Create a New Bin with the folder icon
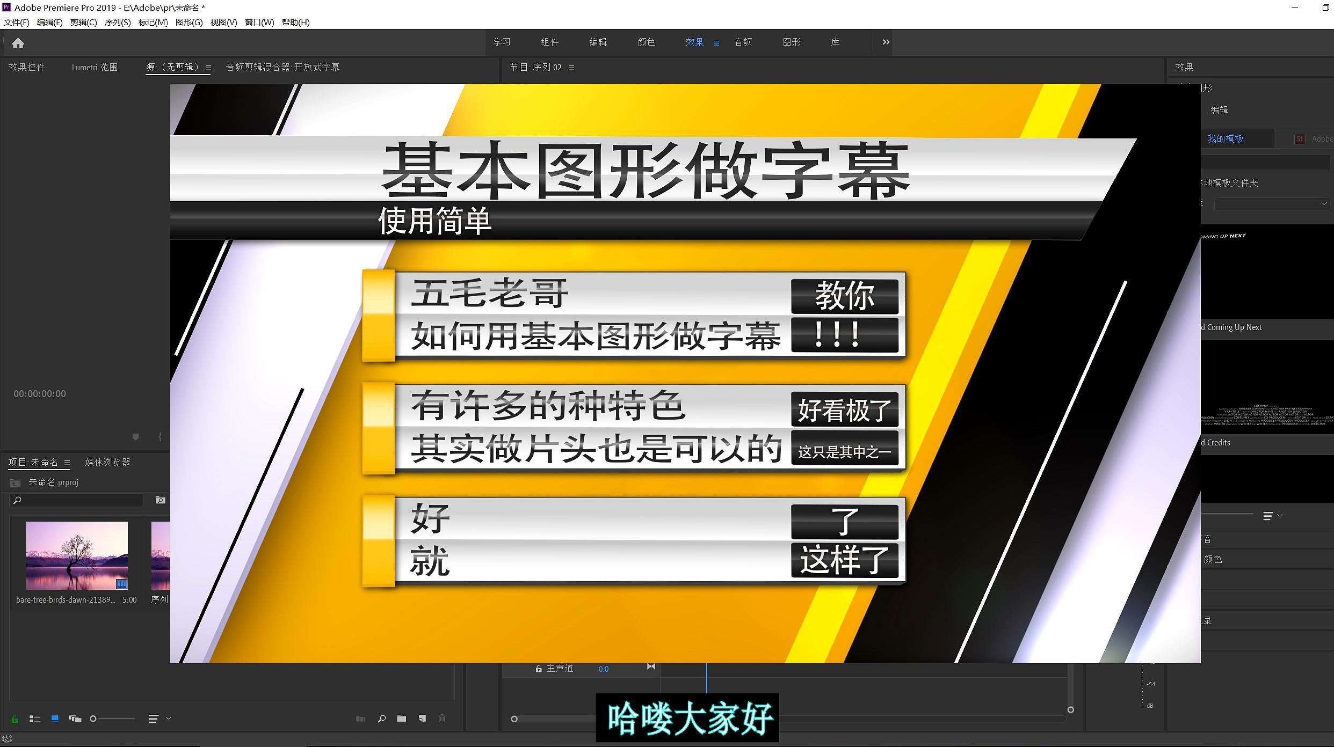Viewport: 1334px width, 747px height. coord(402,719)
